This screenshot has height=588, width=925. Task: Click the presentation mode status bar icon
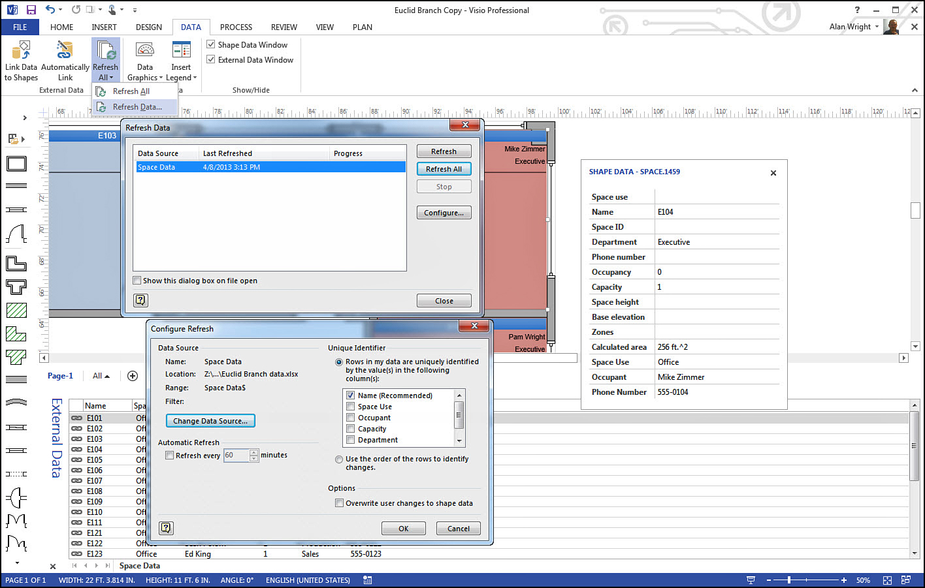tap(751, 580)
